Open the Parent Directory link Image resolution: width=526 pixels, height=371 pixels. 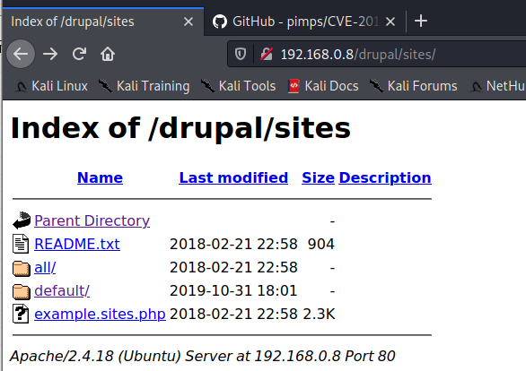(92, 220)
